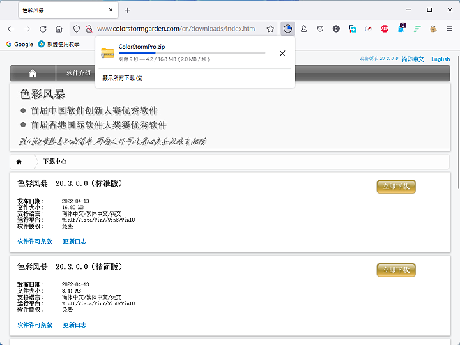Click the 最新版本 20.3.0.0 text
The image size is (460, 345).
pos(379,59)
